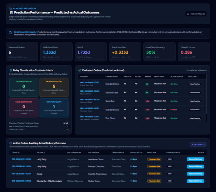Click the NEW status badge in washinton, Texas row
Viewport: 216px width, 192px height.
pos(169,159)
